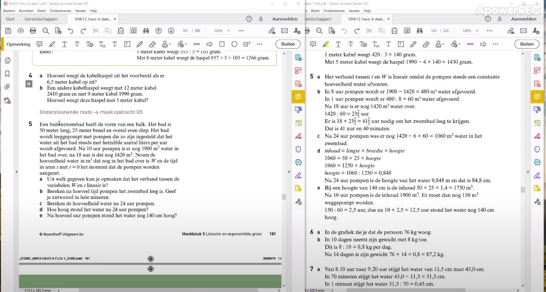Viewport: 546px width, 292px height.
Task: Add sticky note in left comment toolbar
Action: [39, 44]
